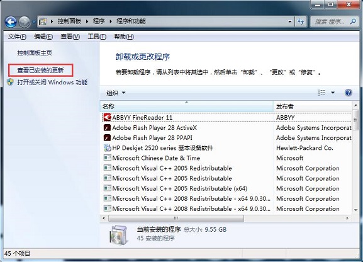
Task: Select 控制面板 in the breadcrumb path
Action: pyautogui.click(x=69, y=21)
